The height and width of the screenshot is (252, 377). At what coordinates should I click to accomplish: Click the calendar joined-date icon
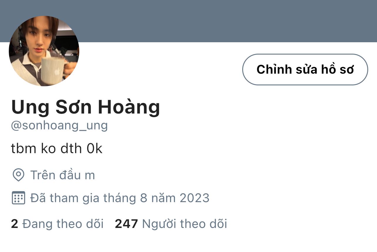pos(18,198)
